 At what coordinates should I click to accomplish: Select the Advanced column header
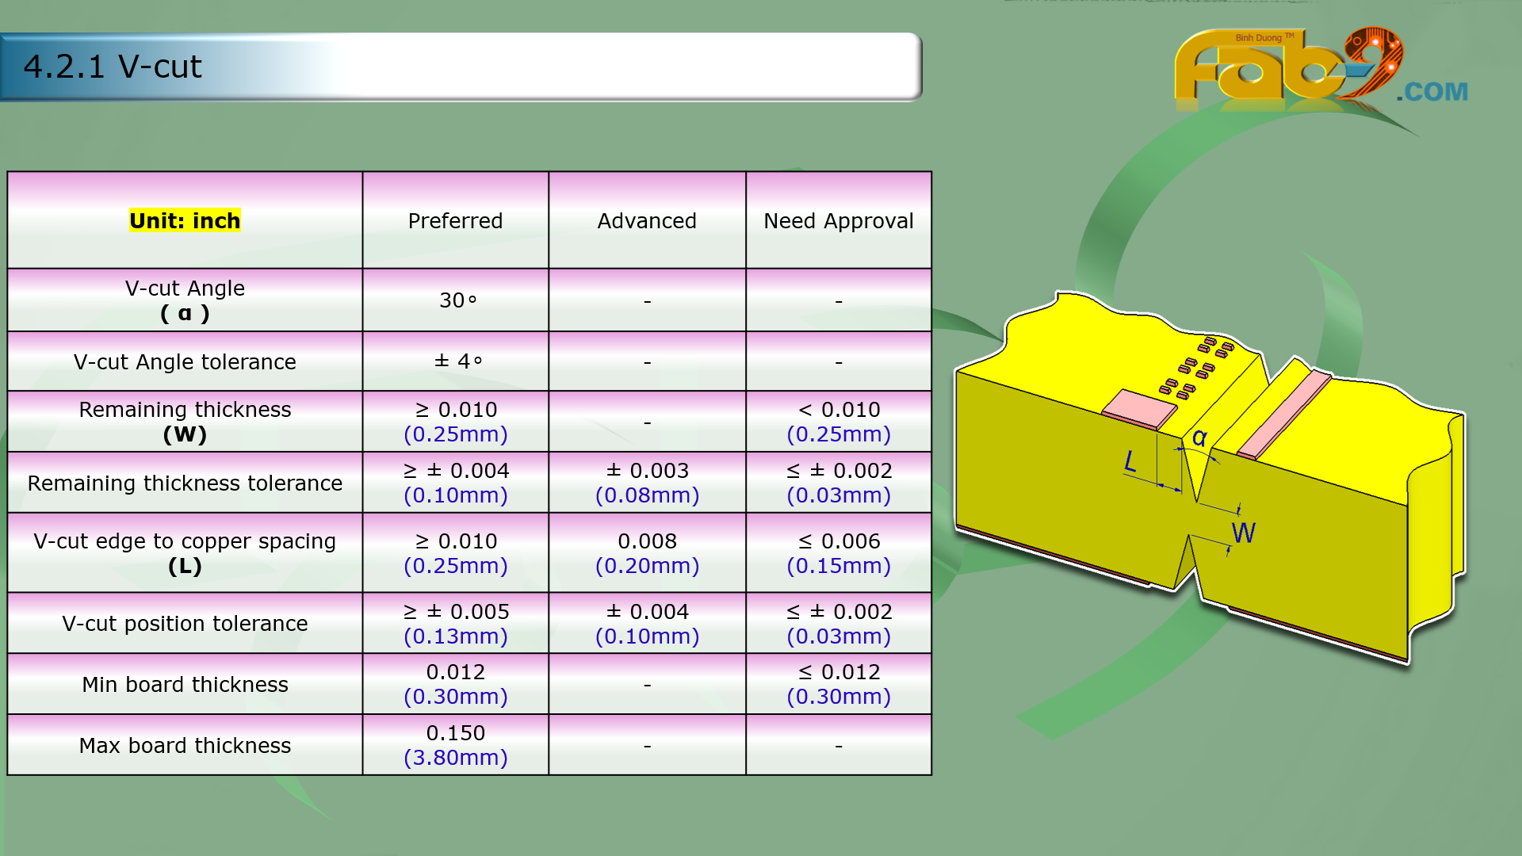click(x=647, y=220)
